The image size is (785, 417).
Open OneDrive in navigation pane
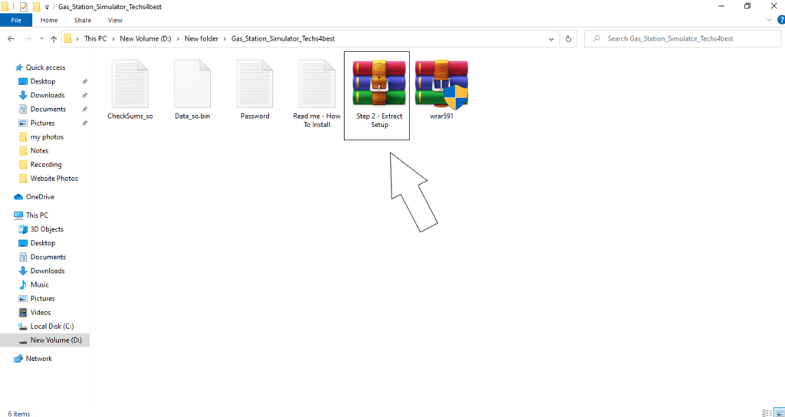point(40,197)
